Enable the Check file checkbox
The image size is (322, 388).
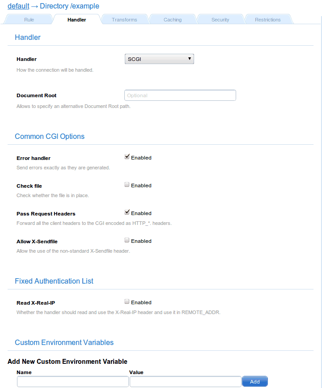[x=127, y=185]
